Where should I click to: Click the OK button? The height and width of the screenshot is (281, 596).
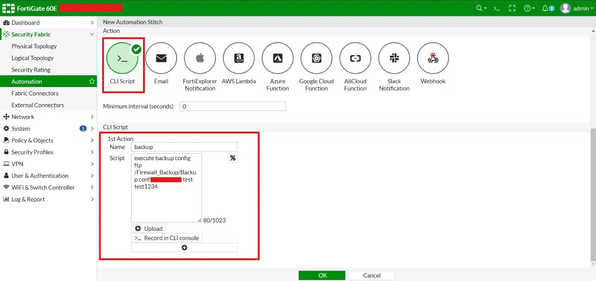coord(322,275)
